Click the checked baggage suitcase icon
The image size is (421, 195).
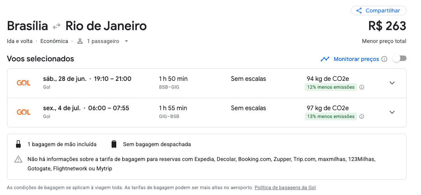114,144
